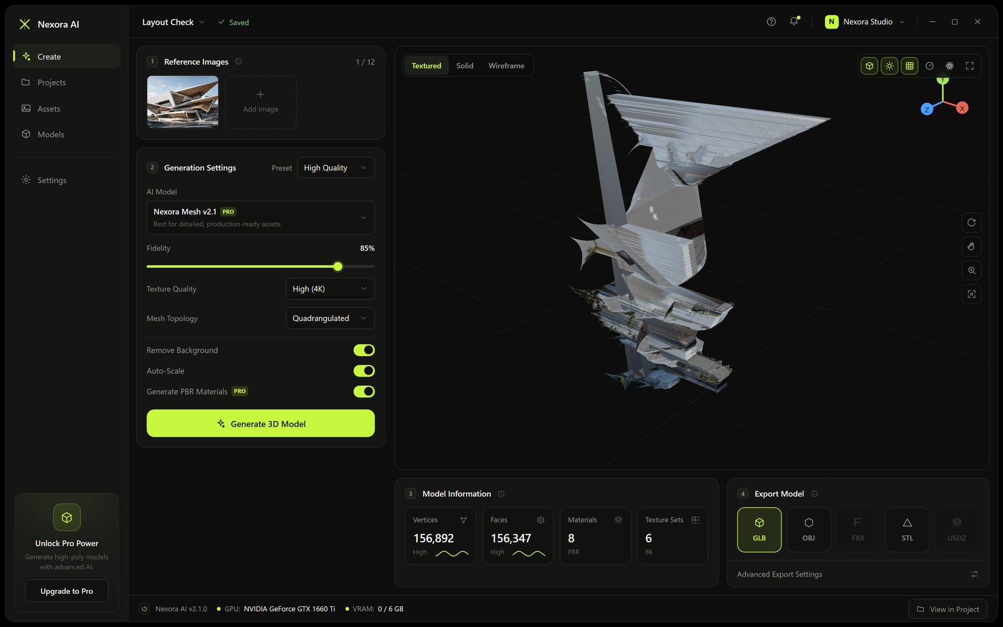
Task: Toggle viewport lighting sun icon
Action: pyautogui.click(x=889, y=66)
